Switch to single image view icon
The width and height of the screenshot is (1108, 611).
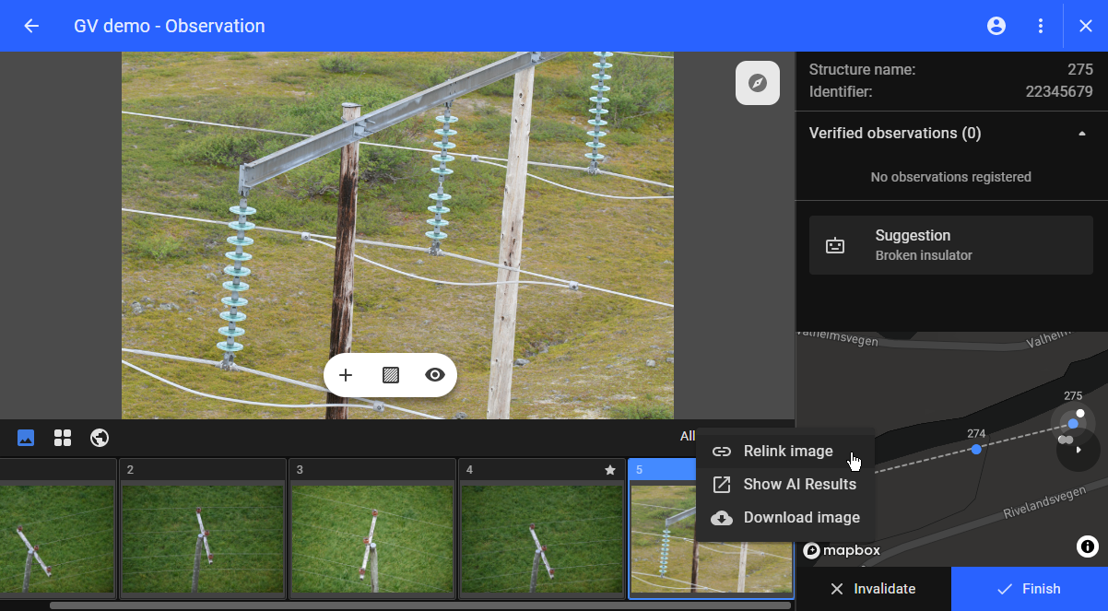coord(26,438)
